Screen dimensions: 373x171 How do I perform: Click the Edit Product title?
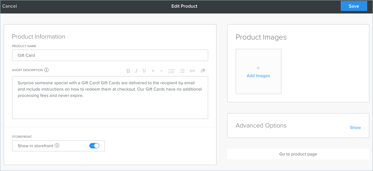(184, 6)
